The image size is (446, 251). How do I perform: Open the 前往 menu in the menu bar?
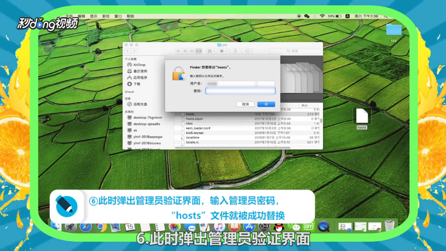coord(106,16)
